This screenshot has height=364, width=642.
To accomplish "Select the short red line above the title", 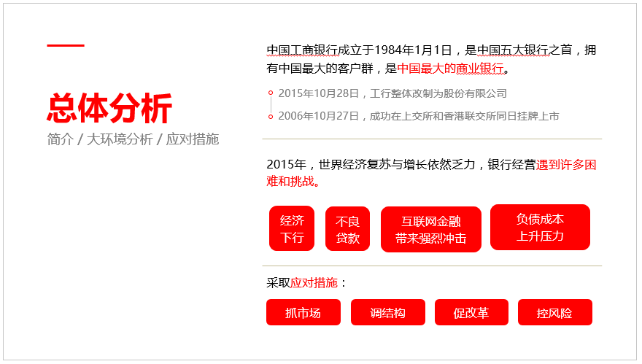I will pyautogui.click(x=66, y=45).
